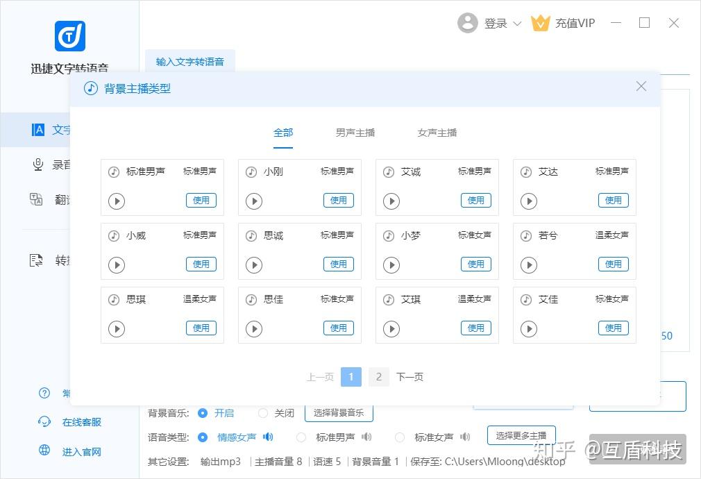Open 选择背景音乐 button

(x=339, y=413)
